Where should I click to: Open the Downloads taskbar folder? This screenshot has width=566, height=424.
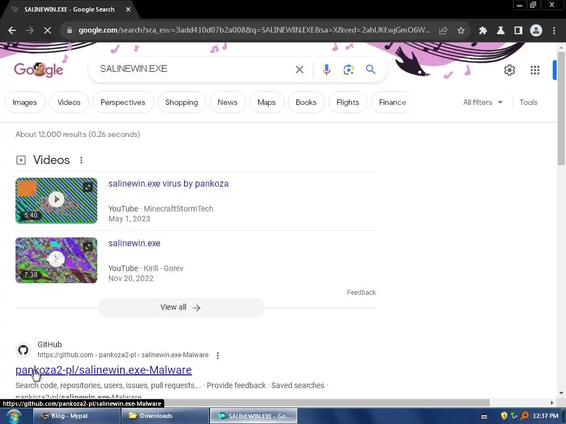coord(165,416)
